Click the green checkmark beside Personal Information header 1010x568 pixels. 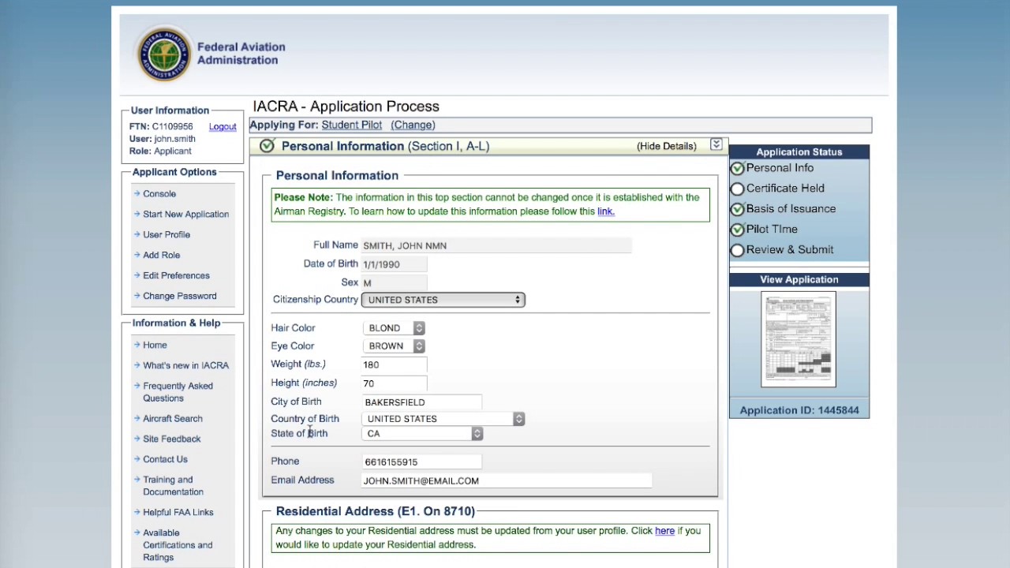click(267, 146)
